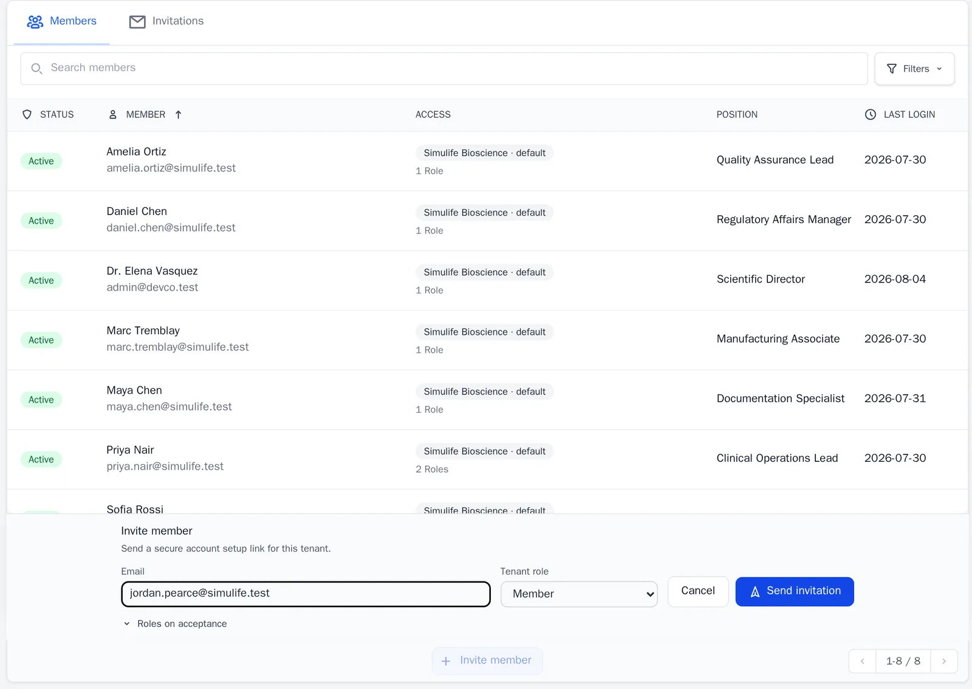The width and height of the screenshot is (972, 689).
Task: Click email amelia.ortiz@simulife.test
Action: click(x=171, y=168)
